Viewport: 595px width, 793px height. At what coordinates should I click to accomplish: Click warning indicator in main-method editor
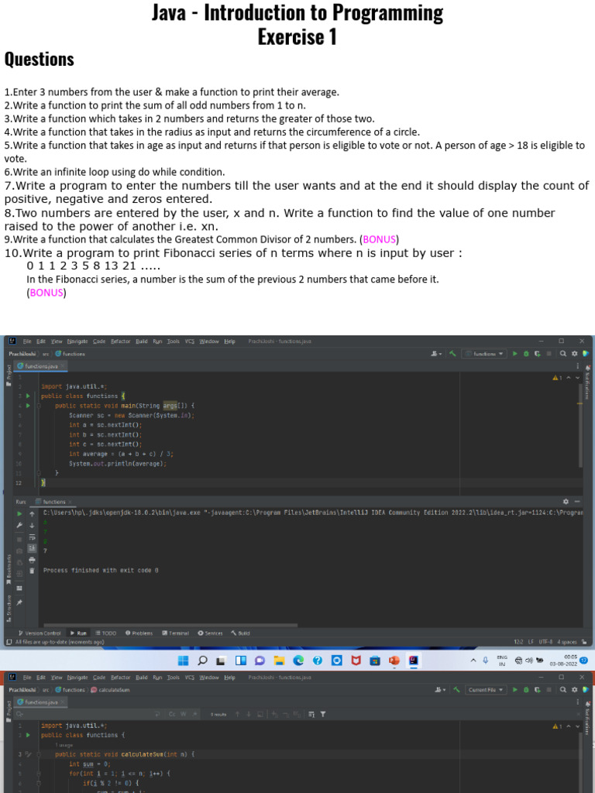557,377
